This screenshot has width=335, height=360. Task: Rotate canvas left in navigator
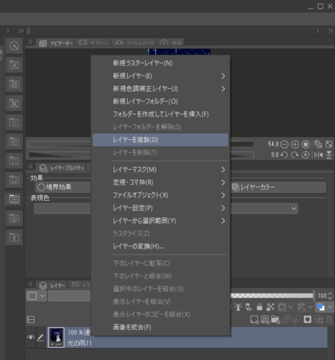284,155
